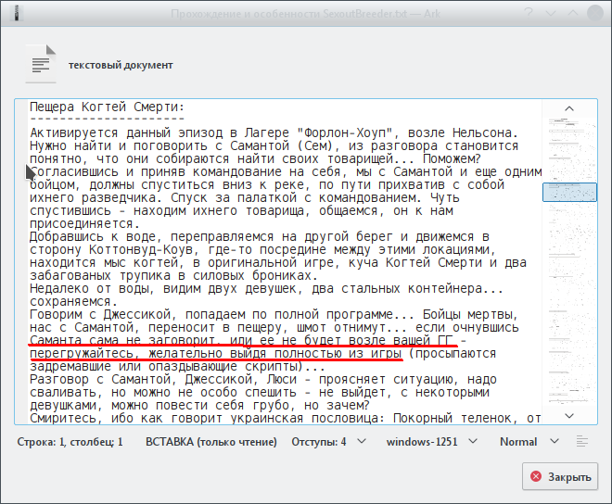Expand the Normal syntax mode dropdown
The image size is (612, 504).
[x=527, y=442]
